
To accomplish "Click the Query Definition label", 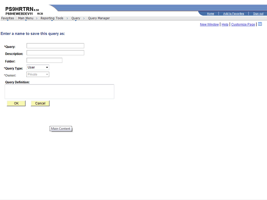I will 17,82.
